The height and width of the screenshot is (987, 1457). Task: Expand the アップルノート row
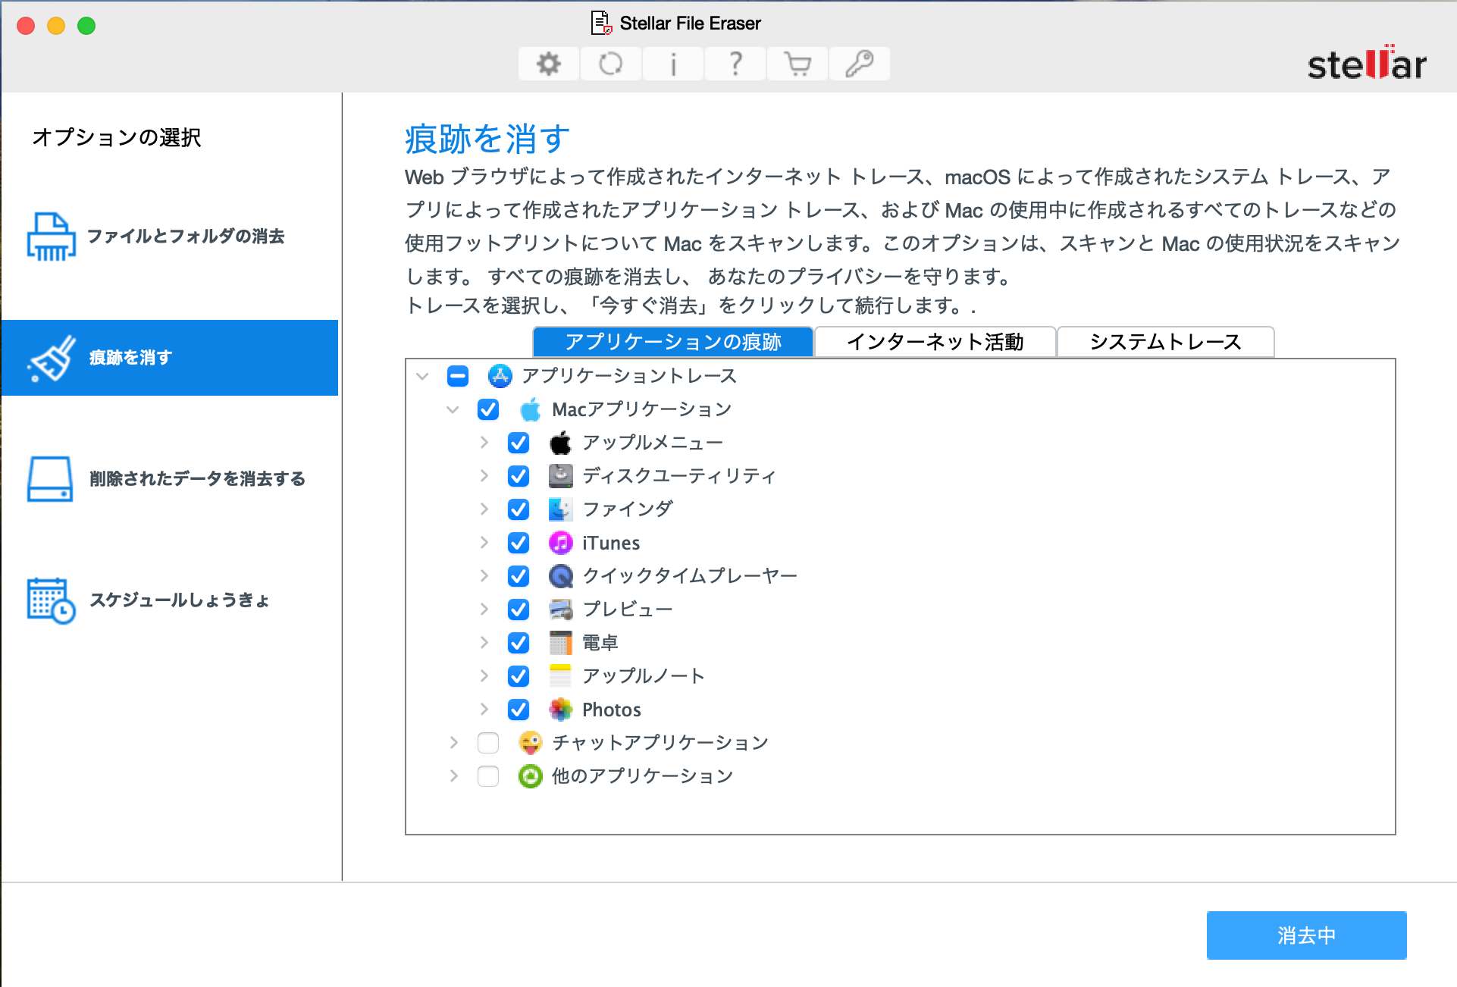tap(484, 676)
